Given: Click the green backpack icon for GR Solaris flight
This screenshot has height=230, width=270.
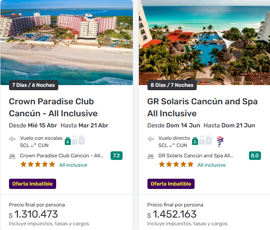Looking at the screenshot, I should coord(195,141).
